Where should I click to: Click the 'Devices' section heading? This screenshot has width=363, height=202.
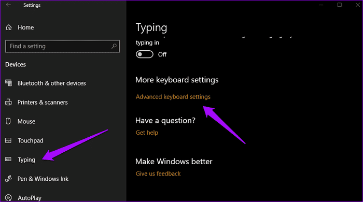pos(16,64)
